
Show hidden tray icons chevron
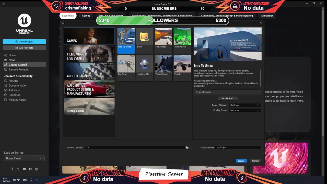pyautogui.click(x=37, y=180)
